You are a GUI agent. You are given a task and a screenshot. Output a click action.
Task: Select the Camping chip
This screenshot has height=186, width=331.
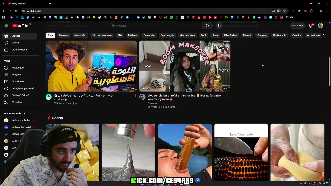tap(262, 35)
